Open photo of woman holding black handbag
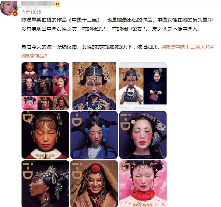221x207 pixels. 94,86
